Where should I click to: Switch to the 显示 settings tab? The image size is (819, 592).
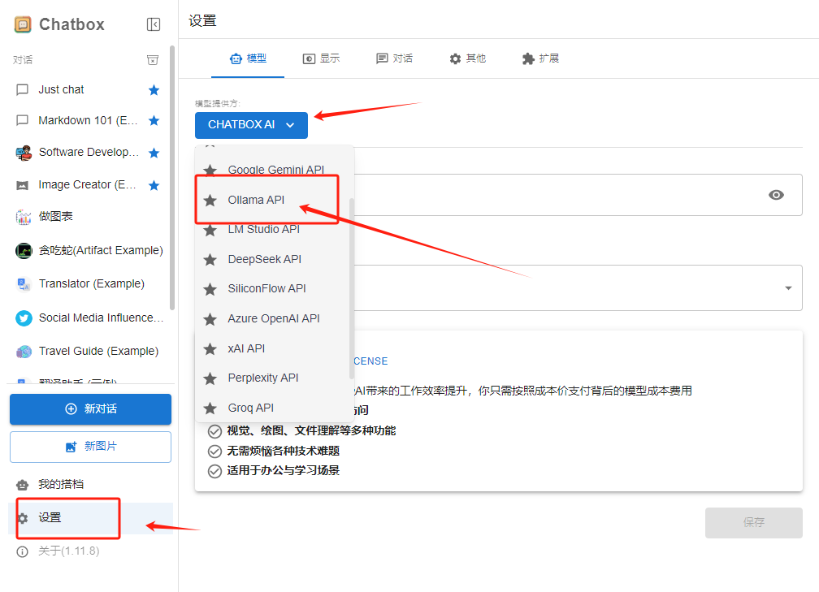(x=321, y=58)
